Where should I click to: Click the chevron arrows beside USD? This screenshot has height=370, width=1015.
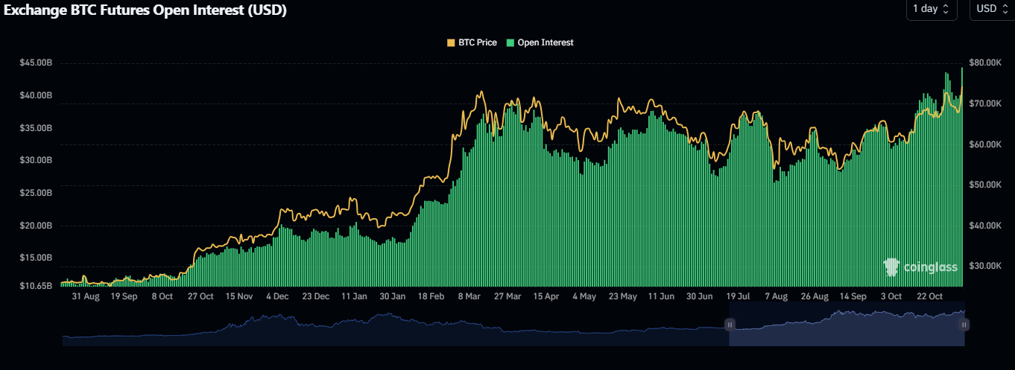tap(1003, 9)
